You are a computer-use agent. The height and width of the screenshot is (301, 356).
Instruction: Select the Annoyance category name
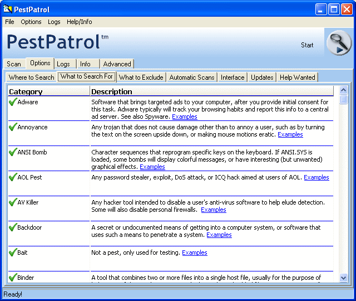[x=32, y=127]
